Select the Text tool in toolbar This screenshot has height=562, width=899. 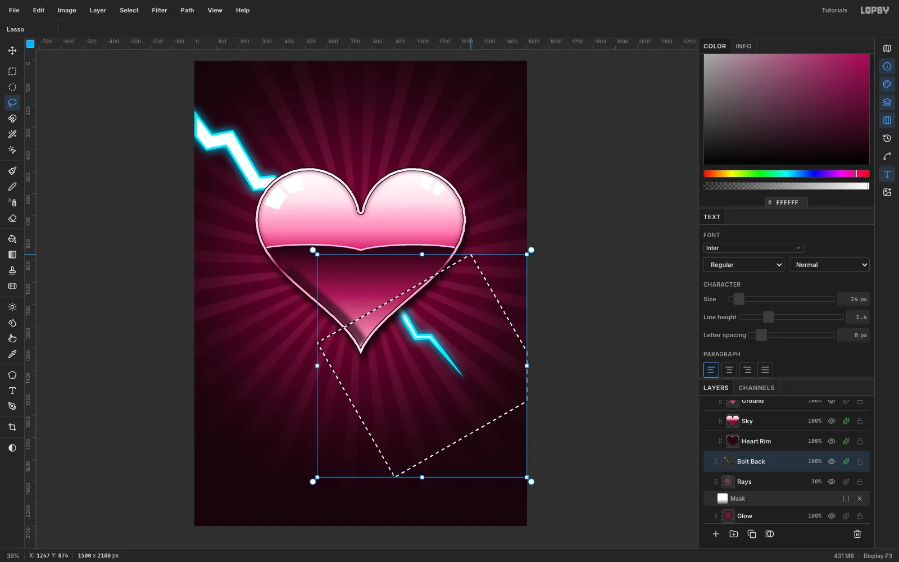point(12,391)
